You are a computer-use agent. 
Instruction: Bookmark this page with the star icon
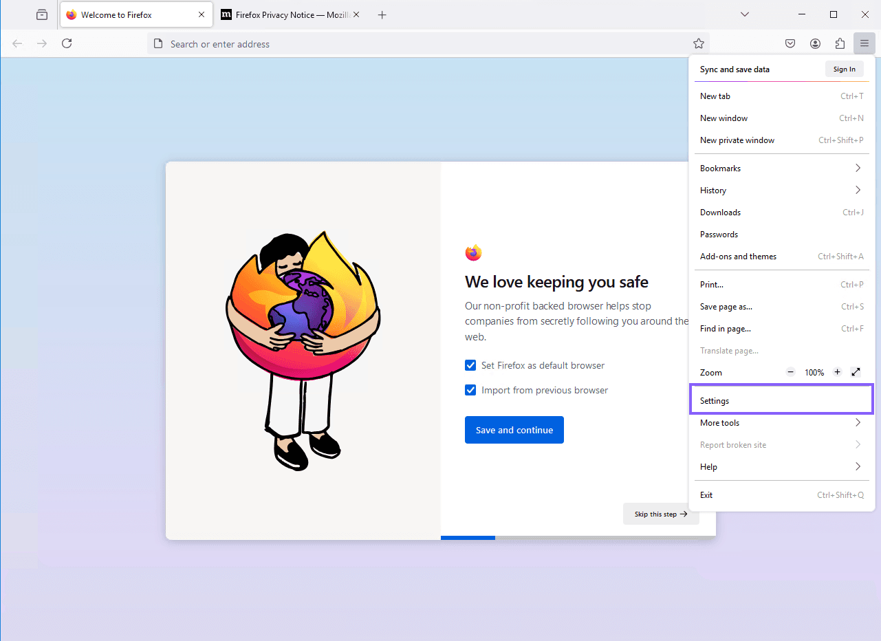[699, 44]
